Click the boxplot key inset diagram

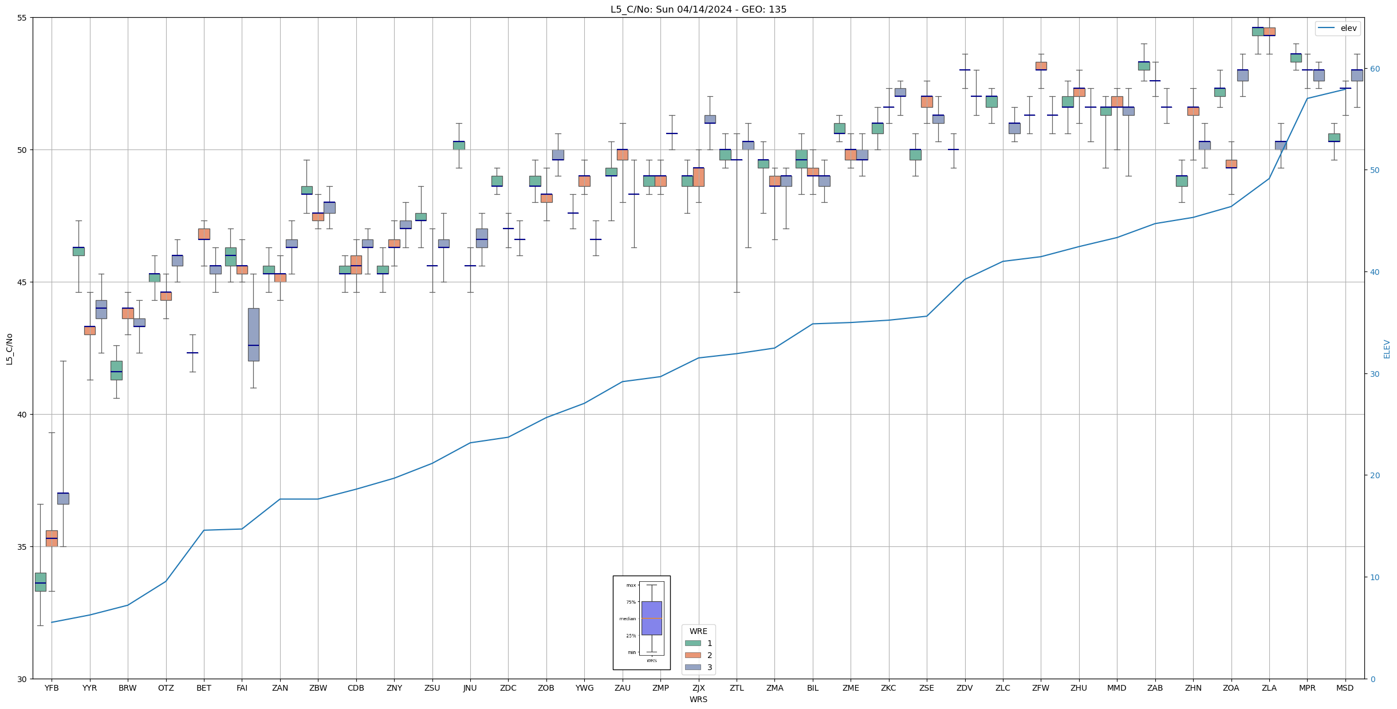coord(642,623)
